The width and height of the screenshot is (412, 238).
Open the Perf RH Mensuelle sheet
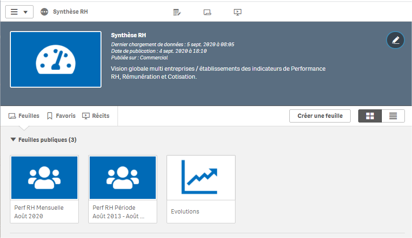44,178
